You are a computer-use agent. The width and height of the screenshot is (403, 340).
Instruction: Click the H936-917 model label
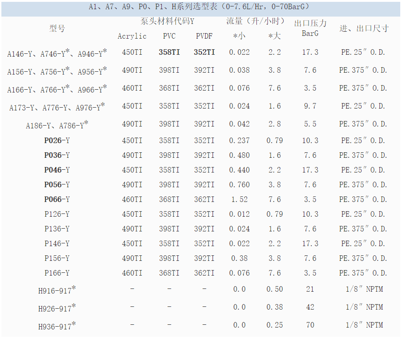[x=57, y=326]
